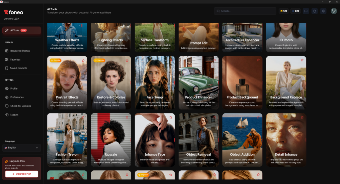Open the Background Replace tool card
Viewport: 340px width, 184px height.
tap(286, 83)
